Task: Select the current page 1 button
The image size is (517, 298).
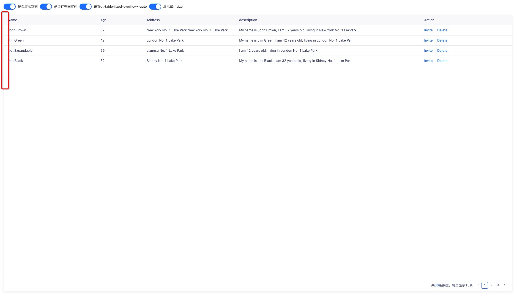Action: click(485, 285)
